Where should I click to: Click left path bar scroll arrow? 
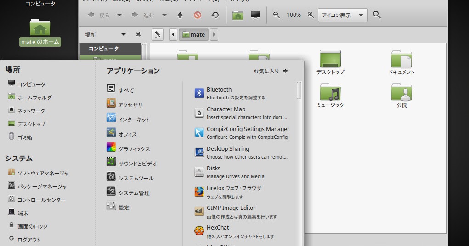coord(173,35)
